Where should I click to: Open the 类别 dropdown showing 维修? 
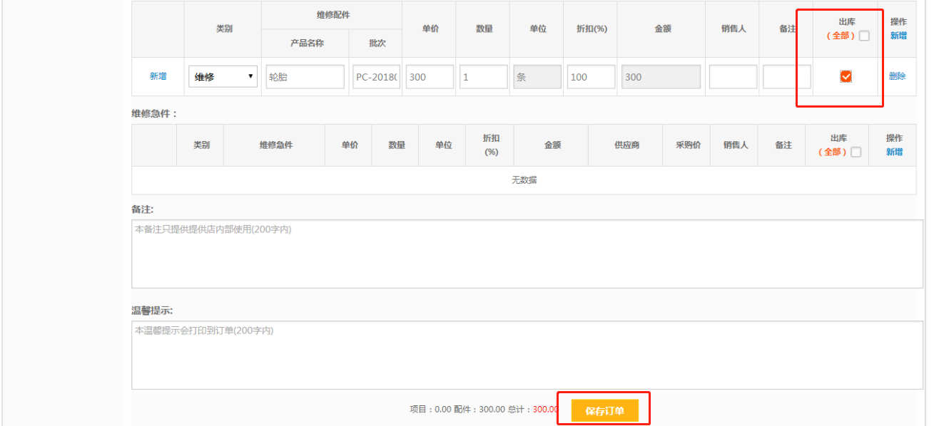point(223,77)
